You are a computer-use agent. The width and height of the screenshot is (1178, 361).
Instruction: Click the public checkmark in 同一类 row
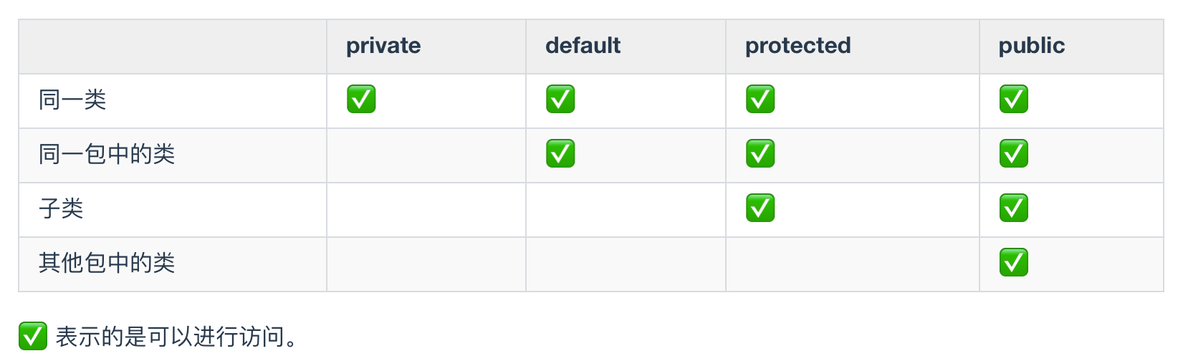pyautogui.click(x=1014, y=100)
